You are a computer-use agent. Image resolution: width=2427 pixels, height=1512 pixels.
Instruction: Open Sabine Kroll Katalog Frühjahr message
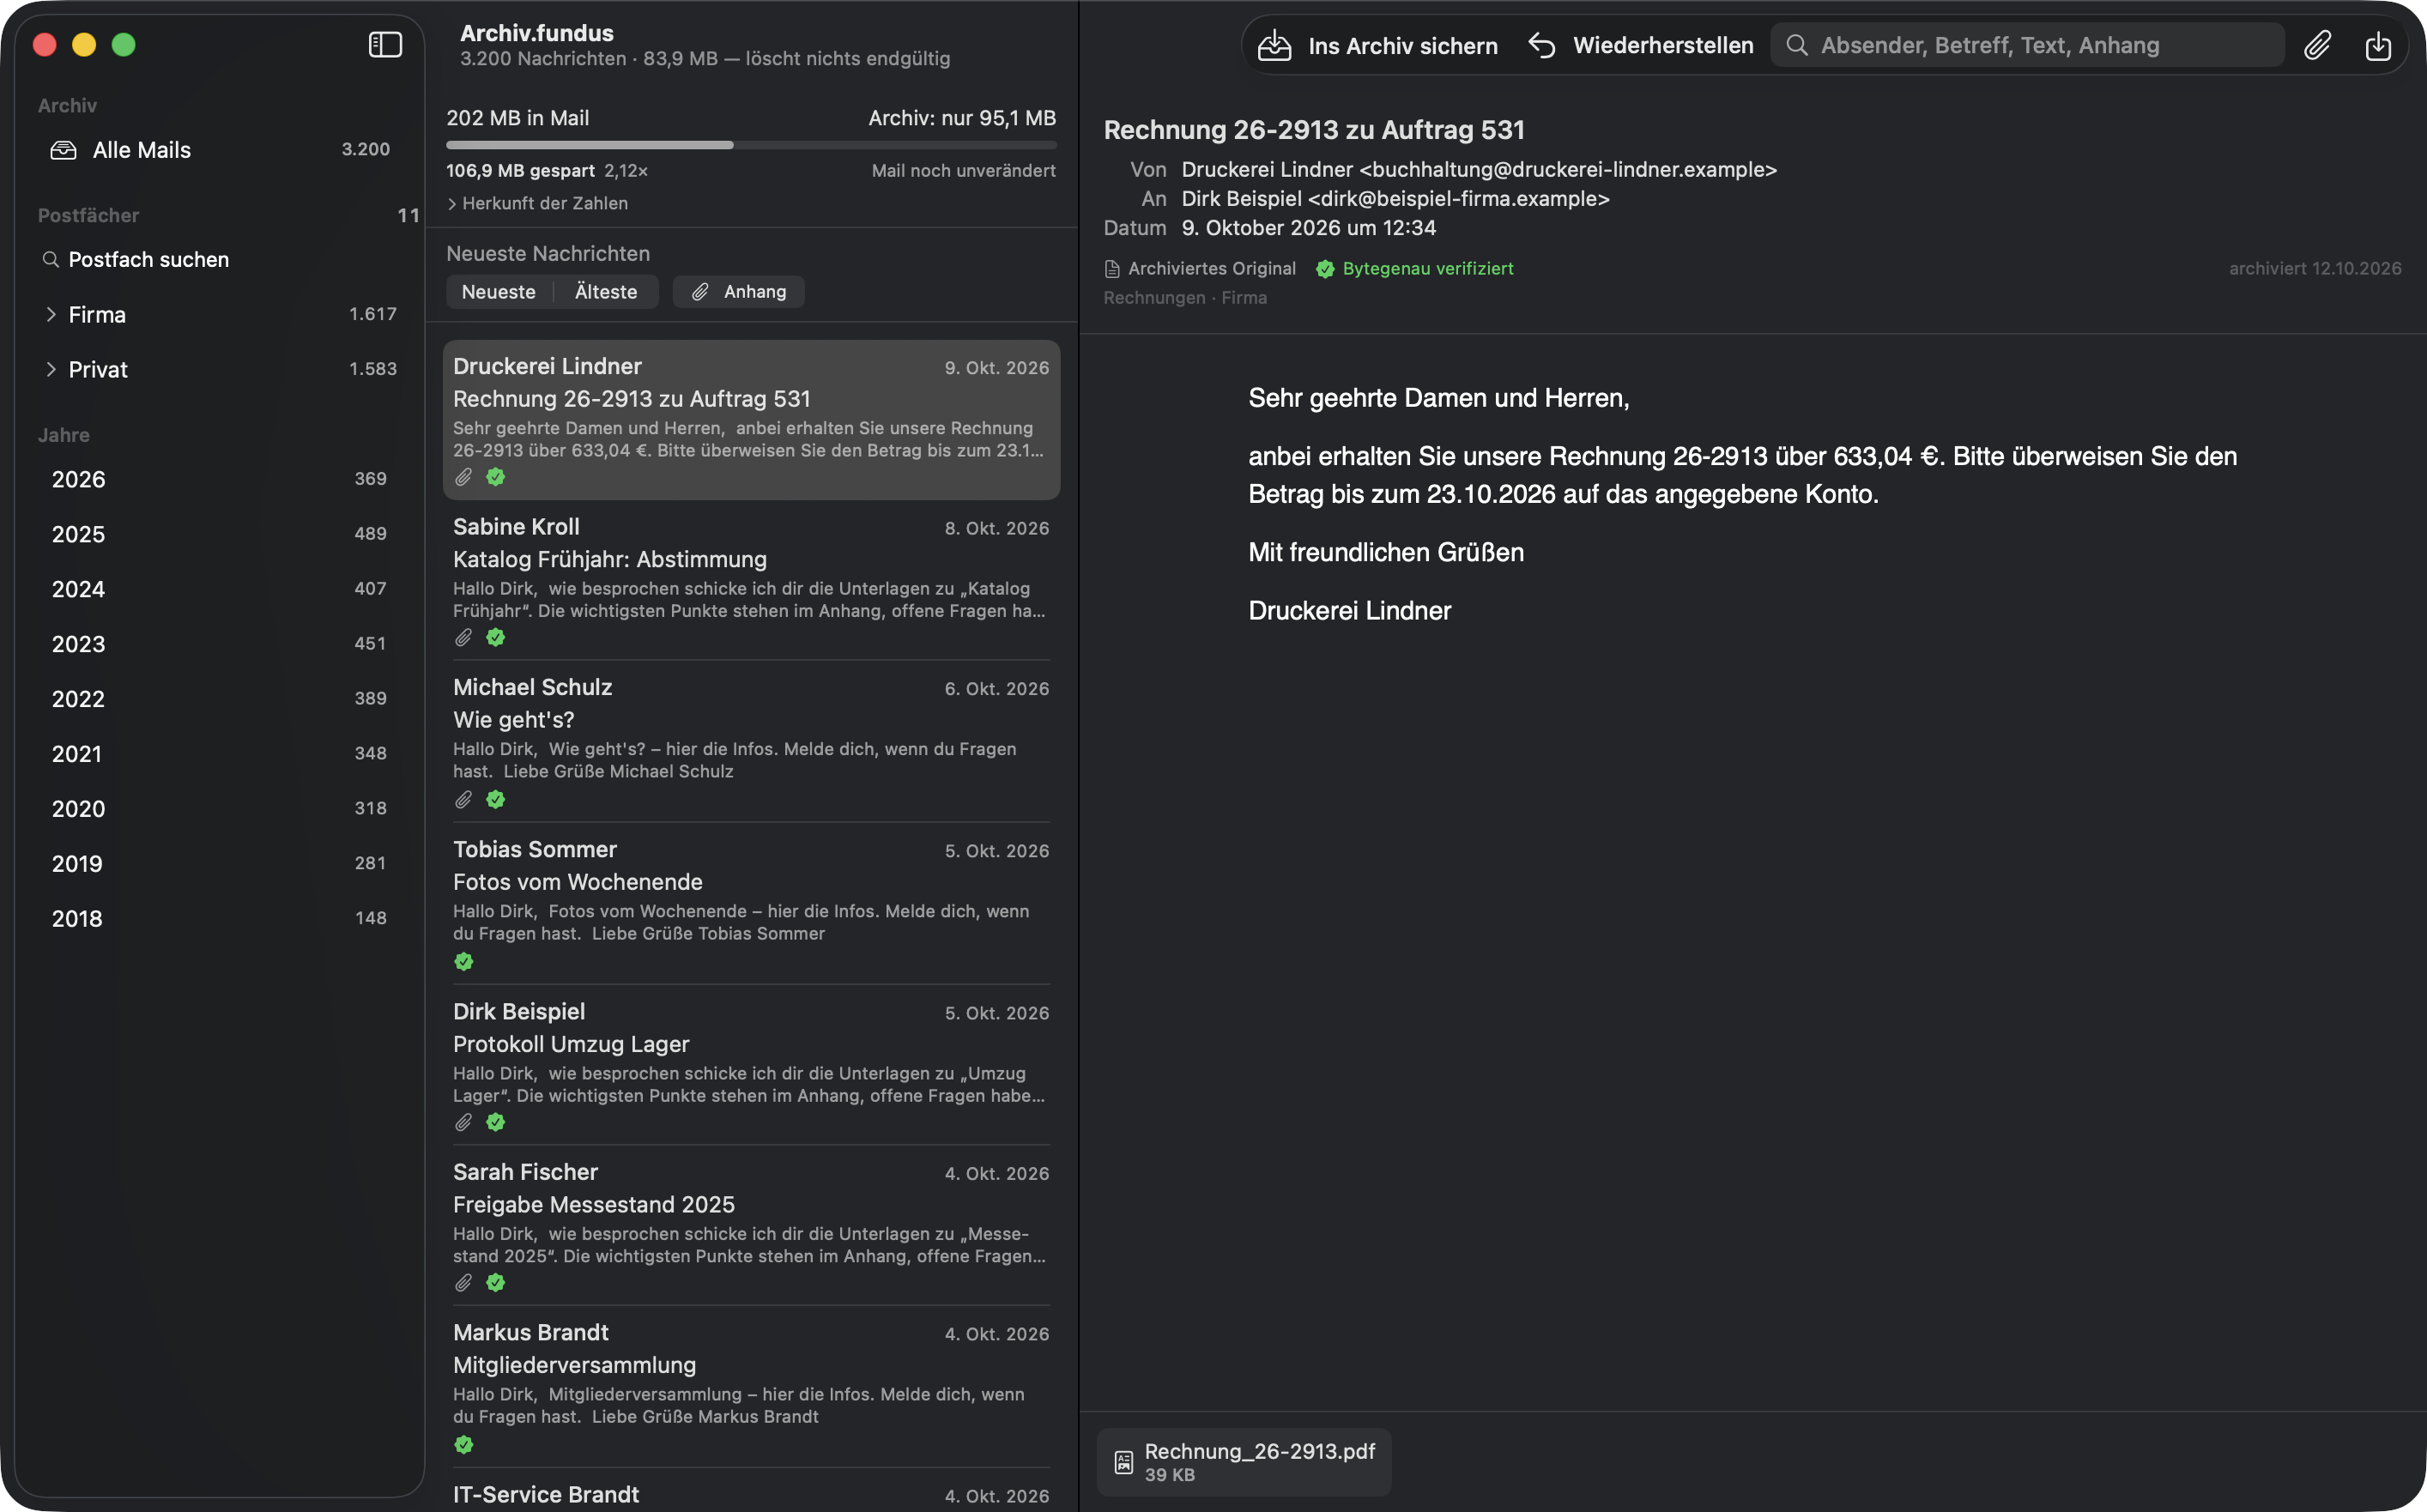click(751, 581)
